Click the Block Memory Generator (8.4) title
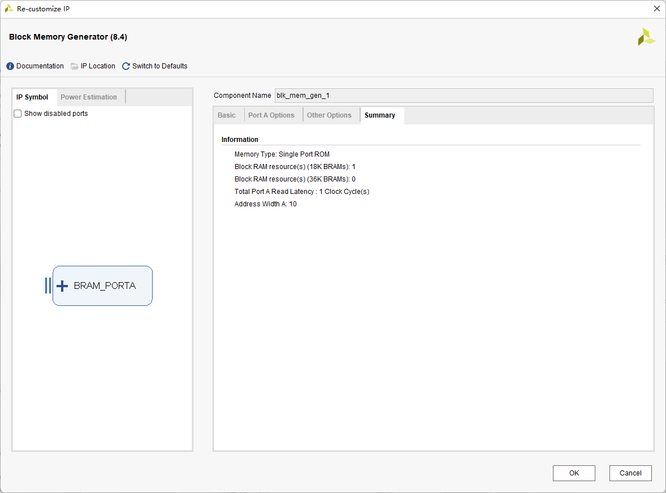 tap(68, 37)
